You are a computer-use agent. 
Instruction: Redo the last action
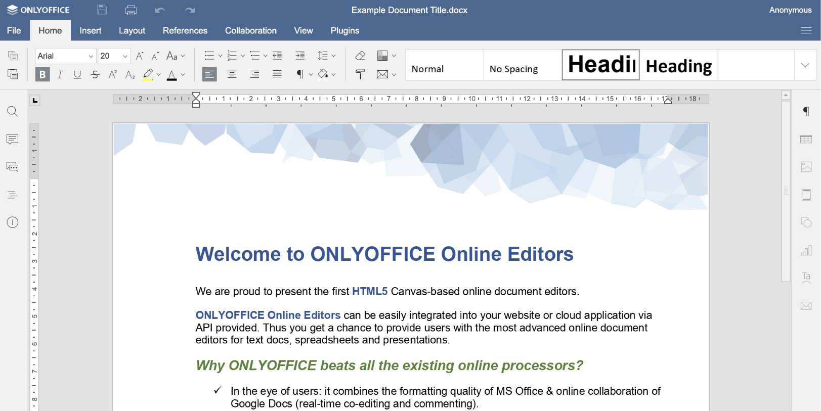[190, 10]
